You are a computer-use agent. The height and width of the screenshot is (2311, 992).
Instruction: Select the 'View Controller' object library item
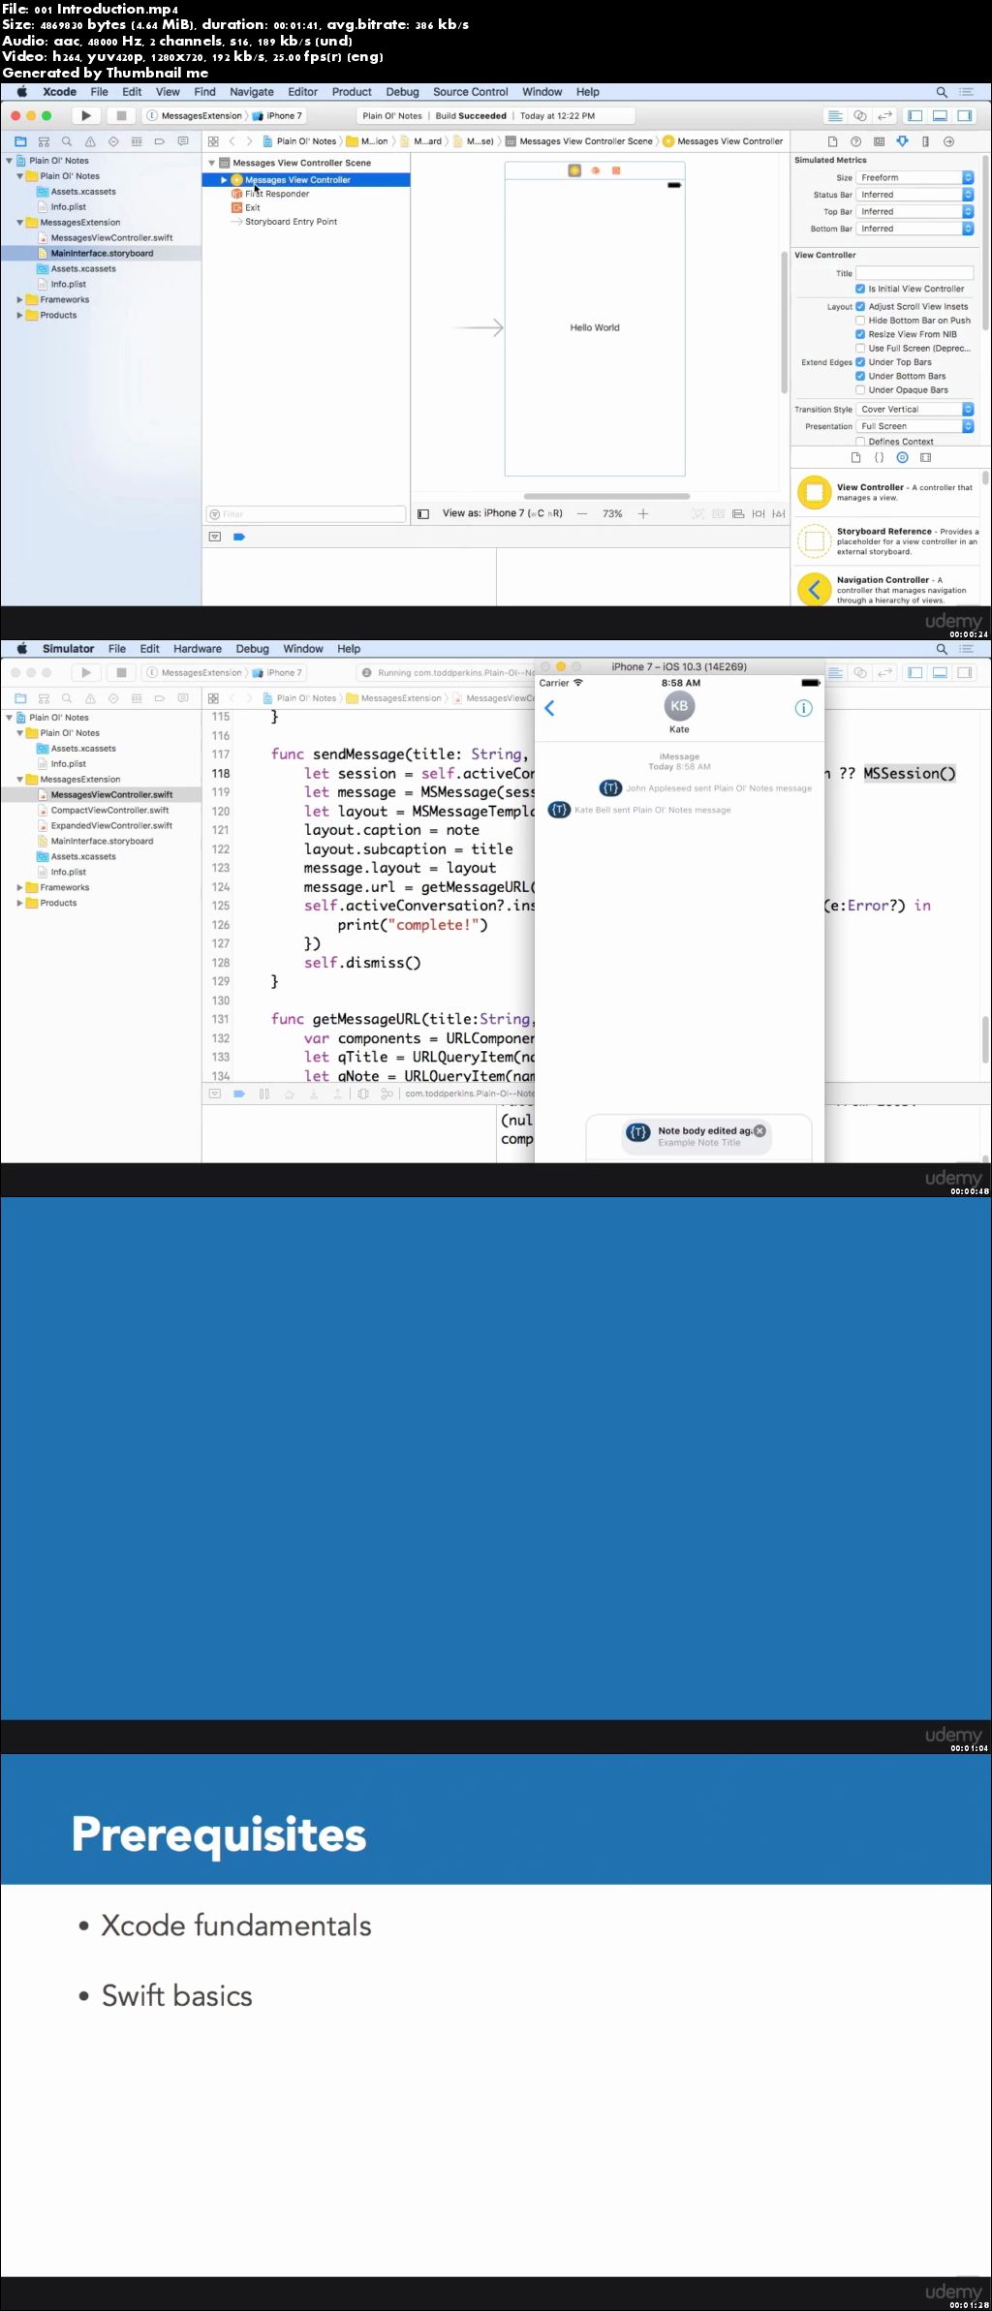[x=888, y=492]
